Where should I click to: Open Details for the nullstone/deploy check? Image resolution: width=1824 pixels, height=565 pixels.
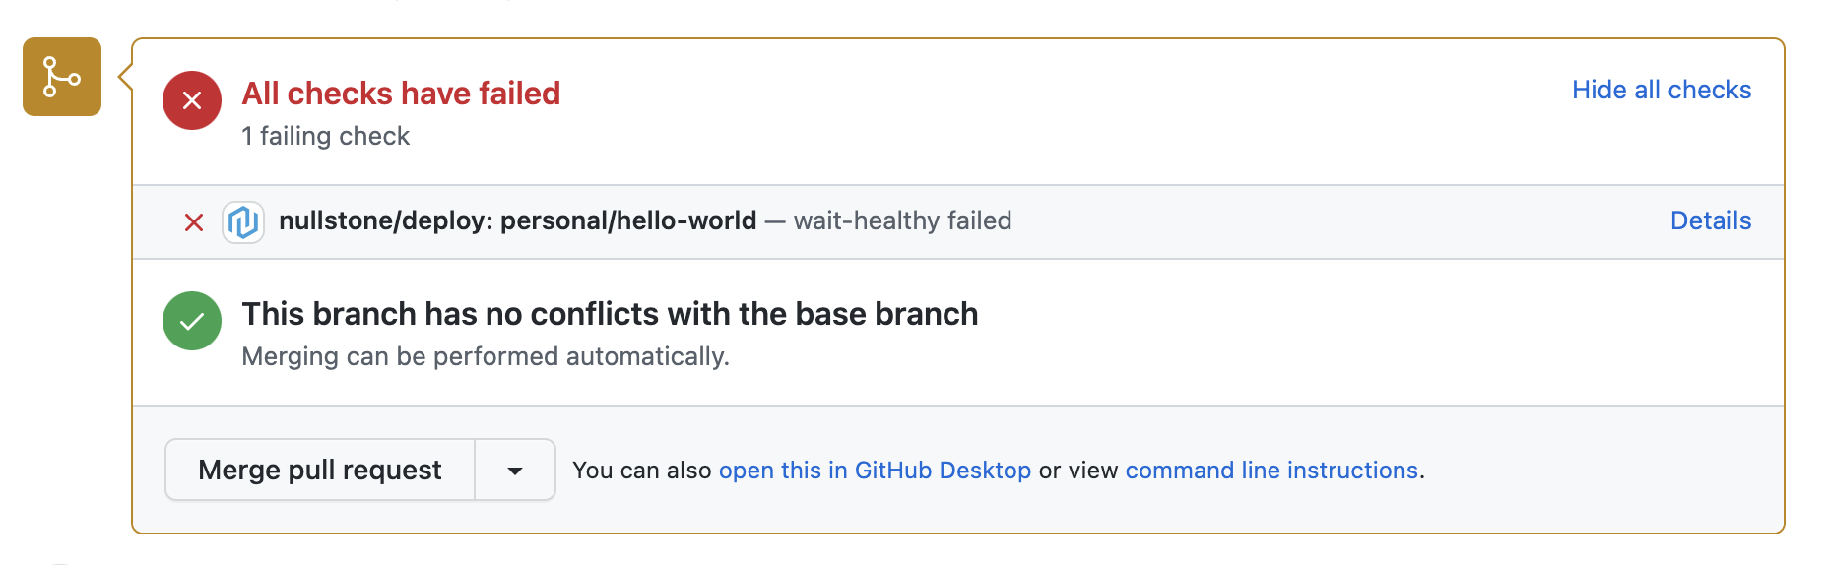(1710, 220)
